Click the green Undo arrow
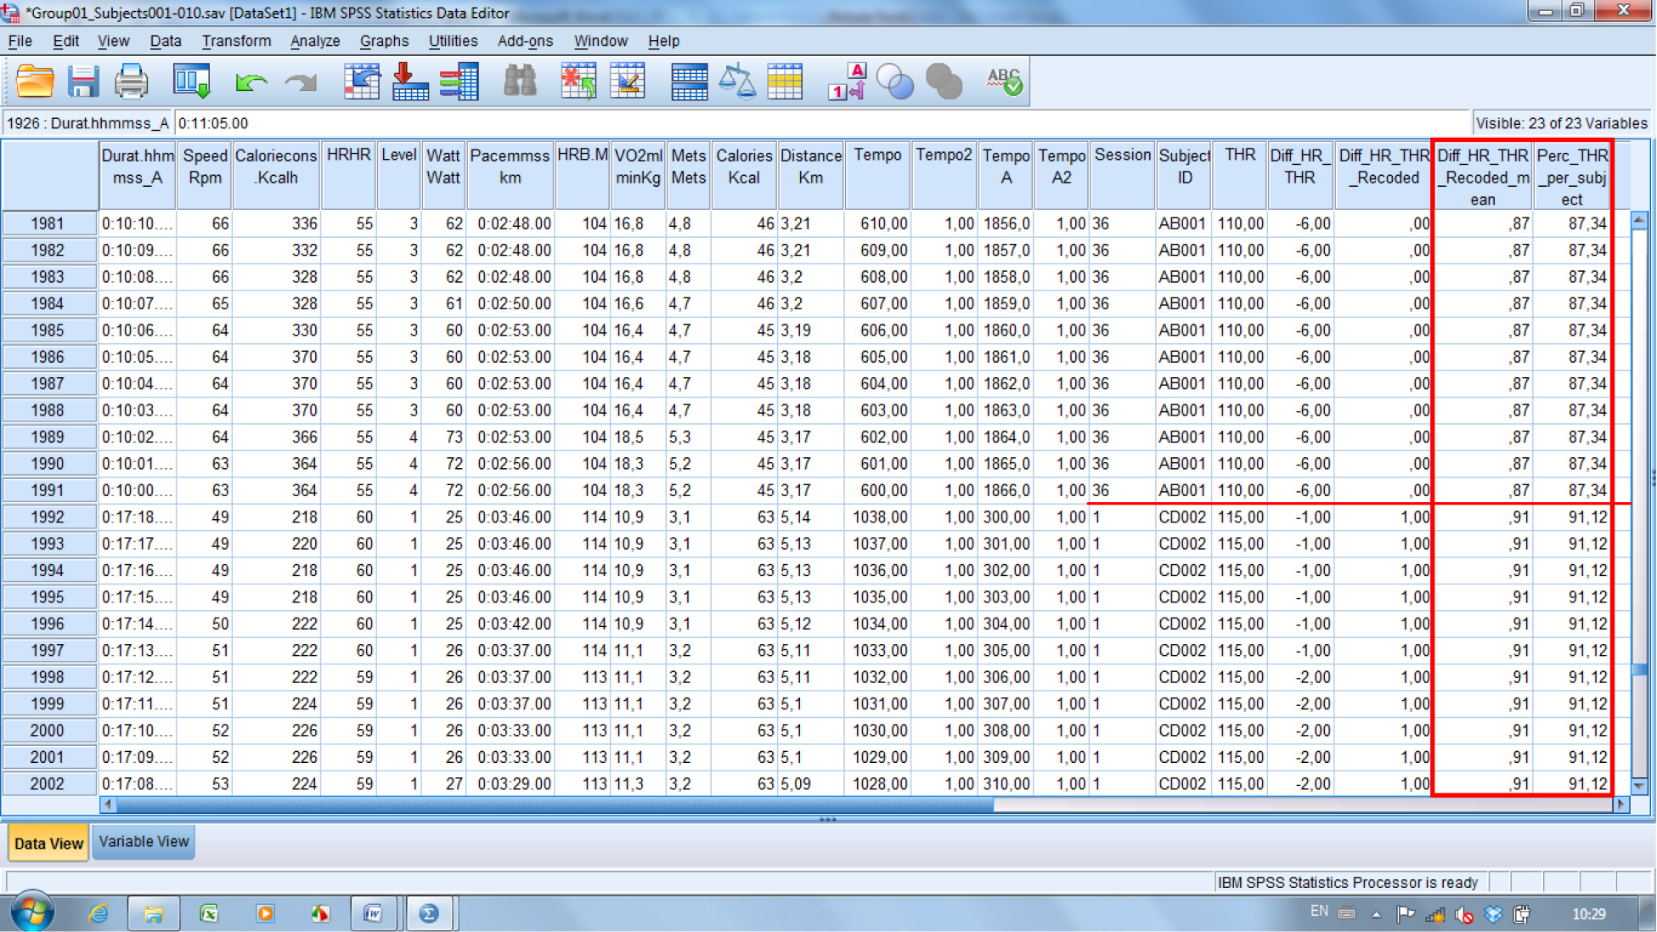The width and height of the screenshot is (1657, 932). coord(251,82)
